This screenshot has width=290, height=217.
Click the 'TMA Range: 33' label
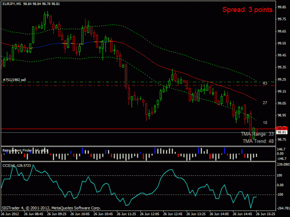tap(257, 134)
